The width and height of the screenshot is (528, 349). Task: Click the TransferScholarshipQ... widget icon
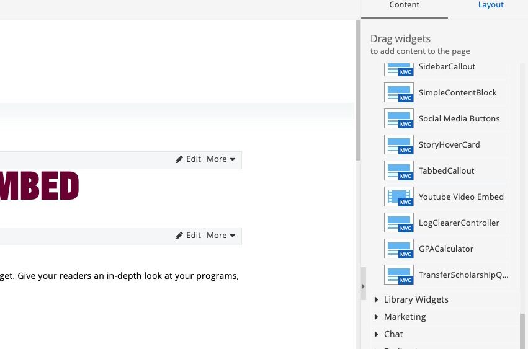pos(399,275)
